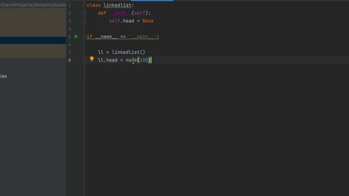Image resolution: width=349 pixels, height=196 pixels.
Task: Click the class keyword on line 1
Action: coord(94,5)
